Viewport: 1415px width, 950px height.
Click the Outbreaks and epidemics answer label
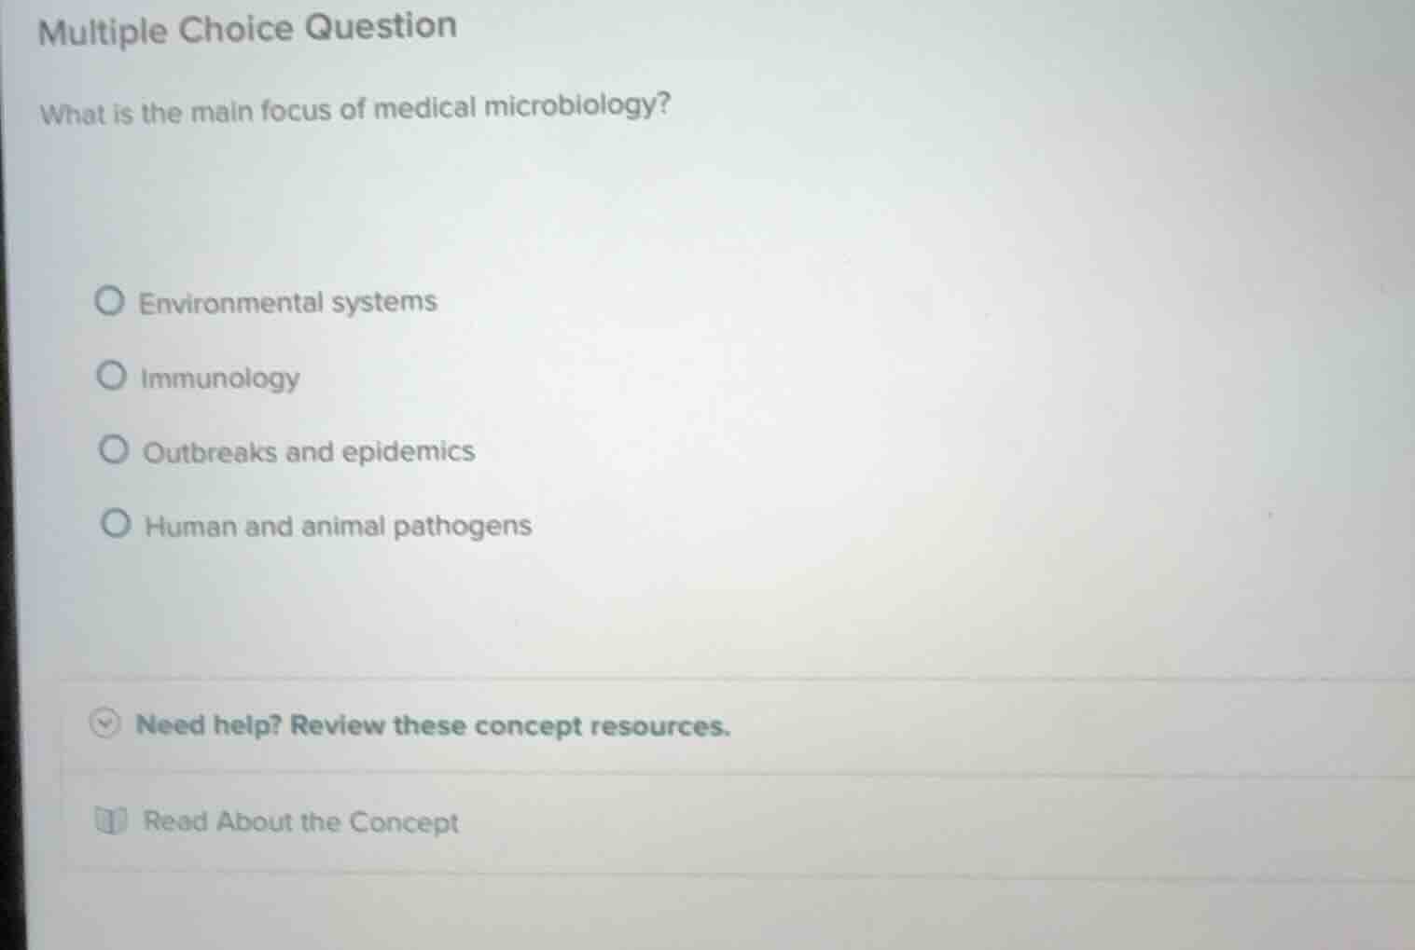tap(309, 451)
